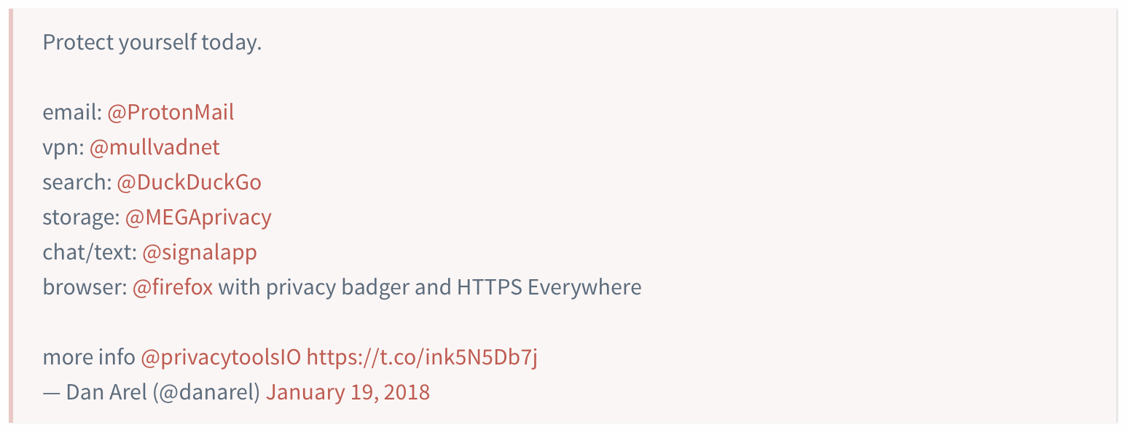Click the "more info" text

pyautogui.click(x=89, y=357)
